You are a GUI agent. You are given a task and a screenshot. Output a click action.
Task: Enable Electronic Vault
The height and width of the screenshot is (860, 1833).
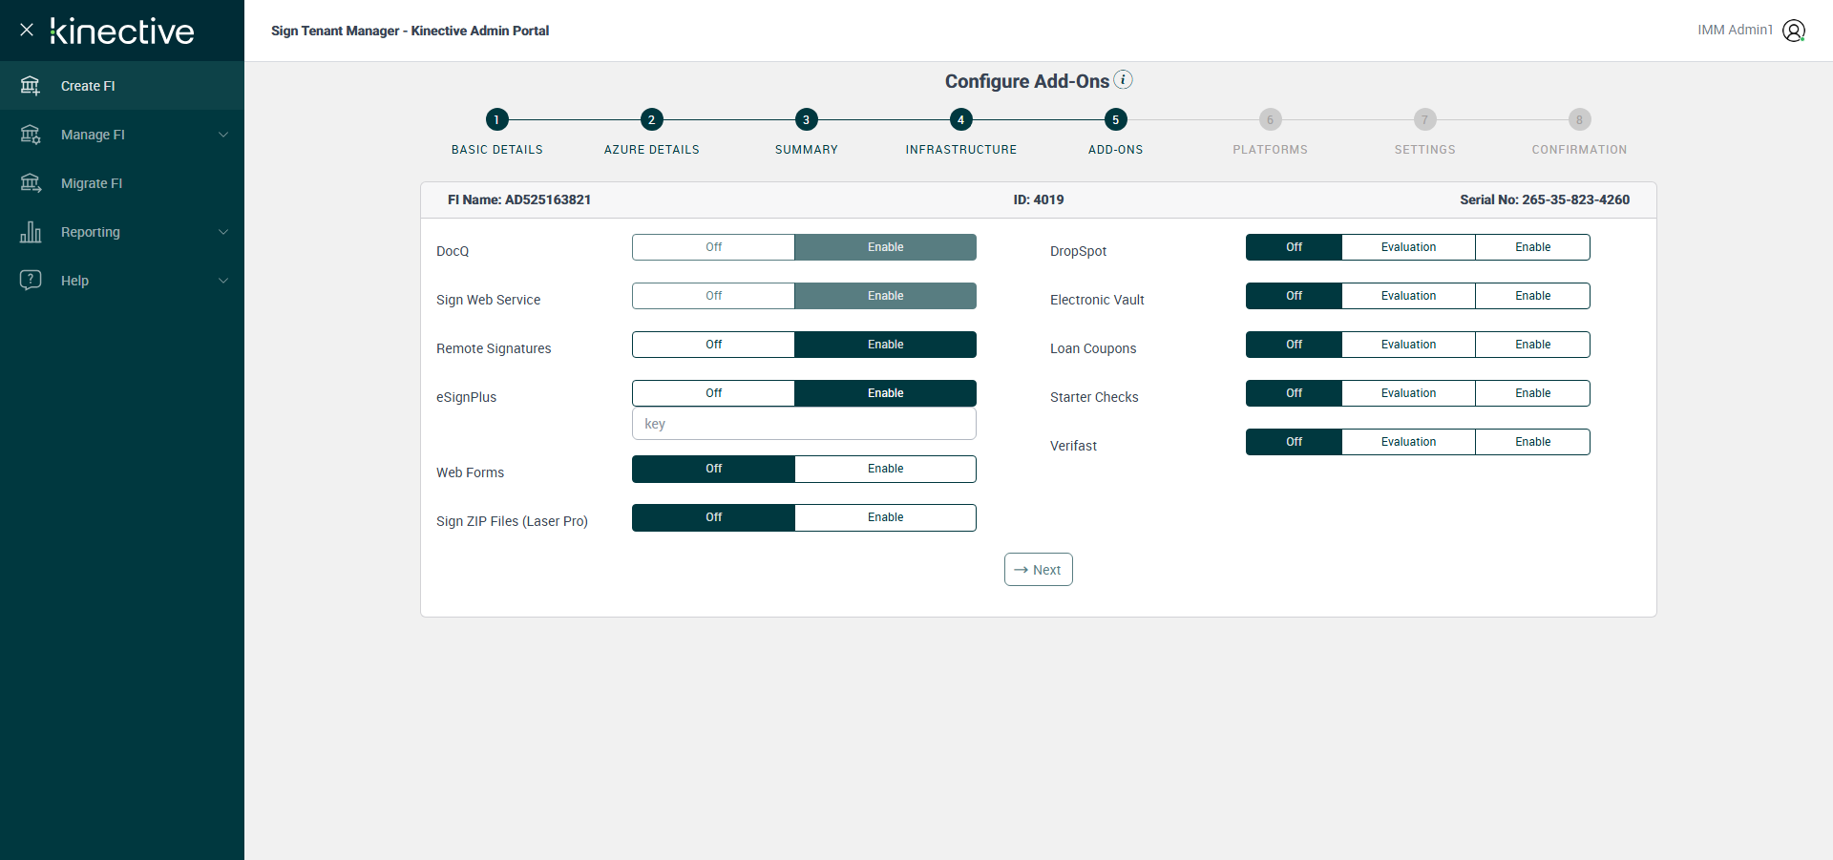tap(1532, 296)
